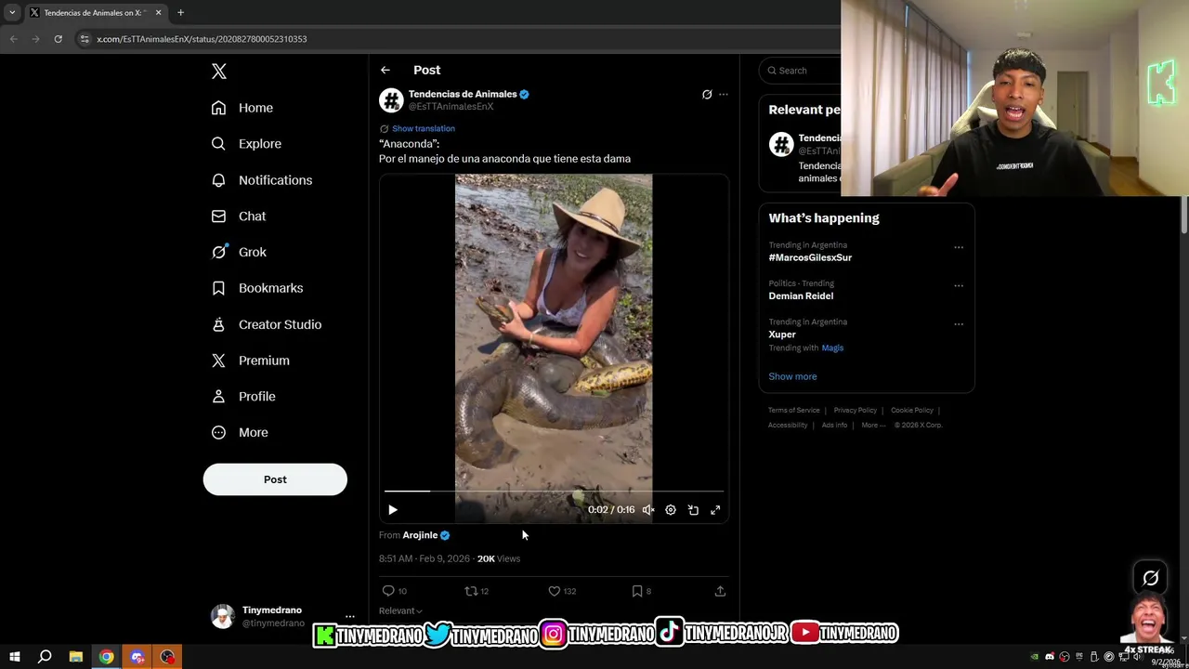Unmute the video with the speaker icon

point(648,510)
